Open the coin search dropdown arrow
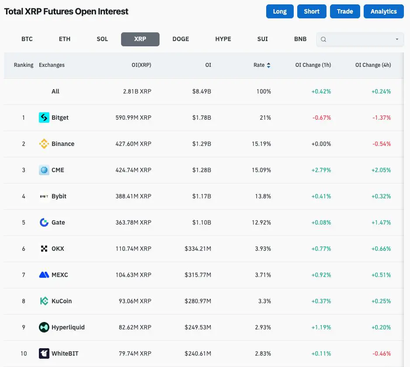This screenshot has width=410, height=367. (397, 39)
